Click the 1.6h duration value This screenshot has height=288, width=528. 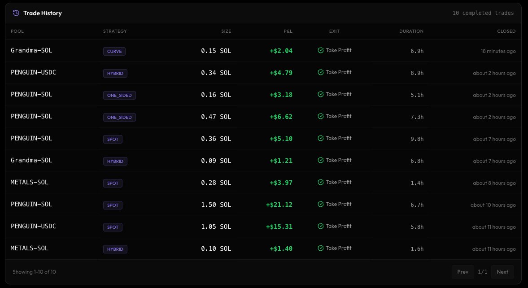click(x=417, y=249)
